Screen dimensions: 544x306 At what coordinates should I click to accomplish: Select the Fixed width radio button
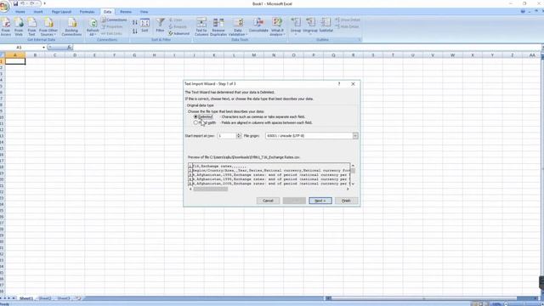pos(195,122)
